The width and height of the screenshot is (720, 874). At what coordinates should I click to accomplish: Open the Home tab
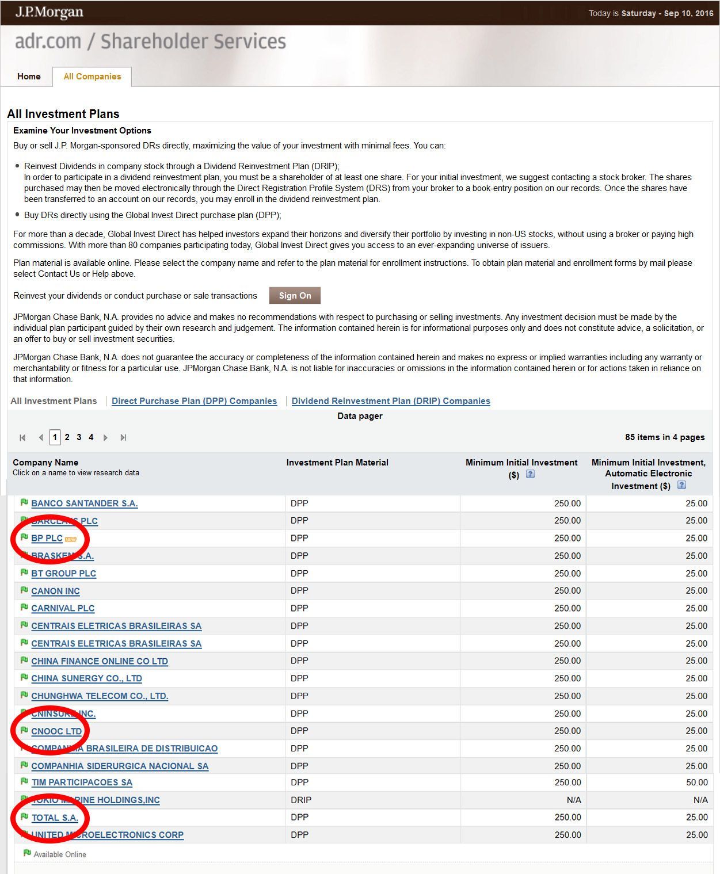tap(29, 77)
